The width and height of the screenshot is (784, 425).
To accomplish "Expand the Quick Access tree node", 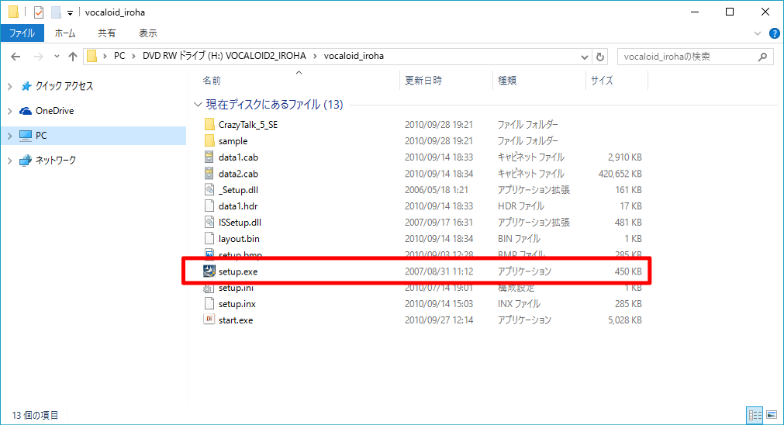I will (x=10, y=86).
